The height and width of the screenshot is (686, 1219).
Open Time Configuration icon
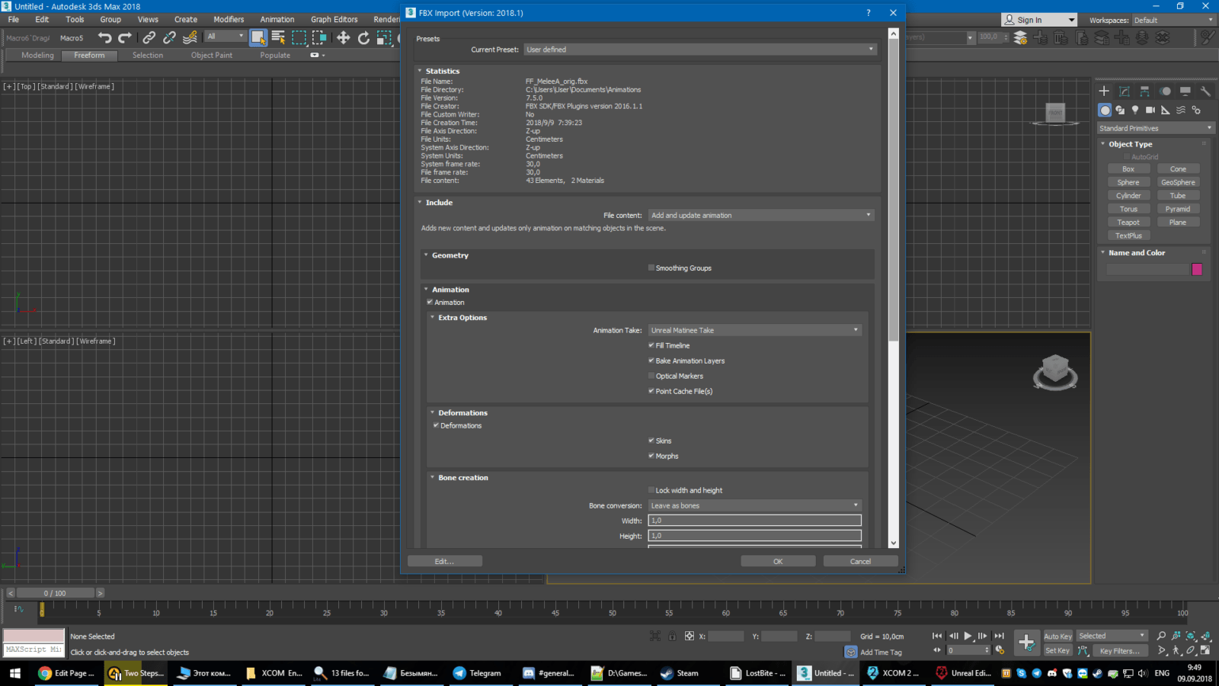point(1000,650)
